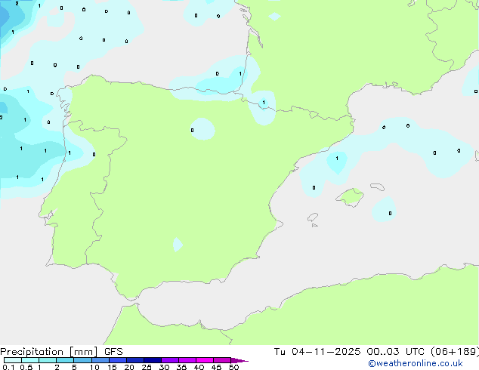
Task: Click the 30–35 mm violet legend box
Action: click(x=170, y=360)
